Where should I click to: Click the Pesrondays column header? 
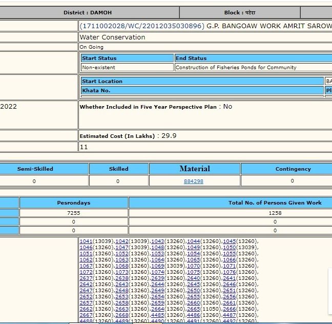[x=74, y=203]
